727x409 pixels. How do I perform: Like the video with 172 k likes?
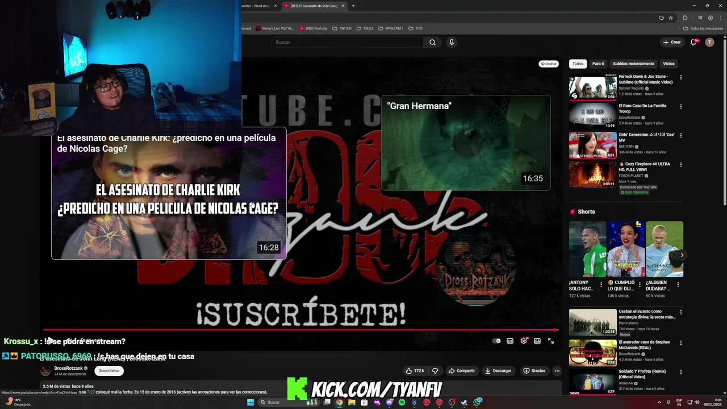click(x=415, y=371)
